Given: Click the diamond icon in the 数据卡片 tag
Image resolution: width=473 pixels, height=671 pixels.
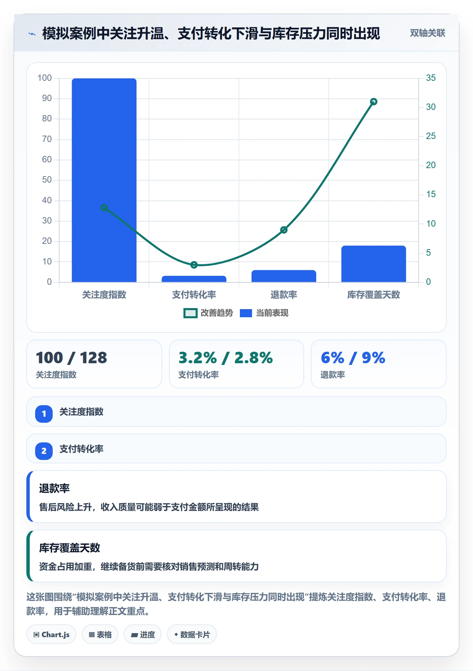Looking at the screenshot, I should 176,634.
